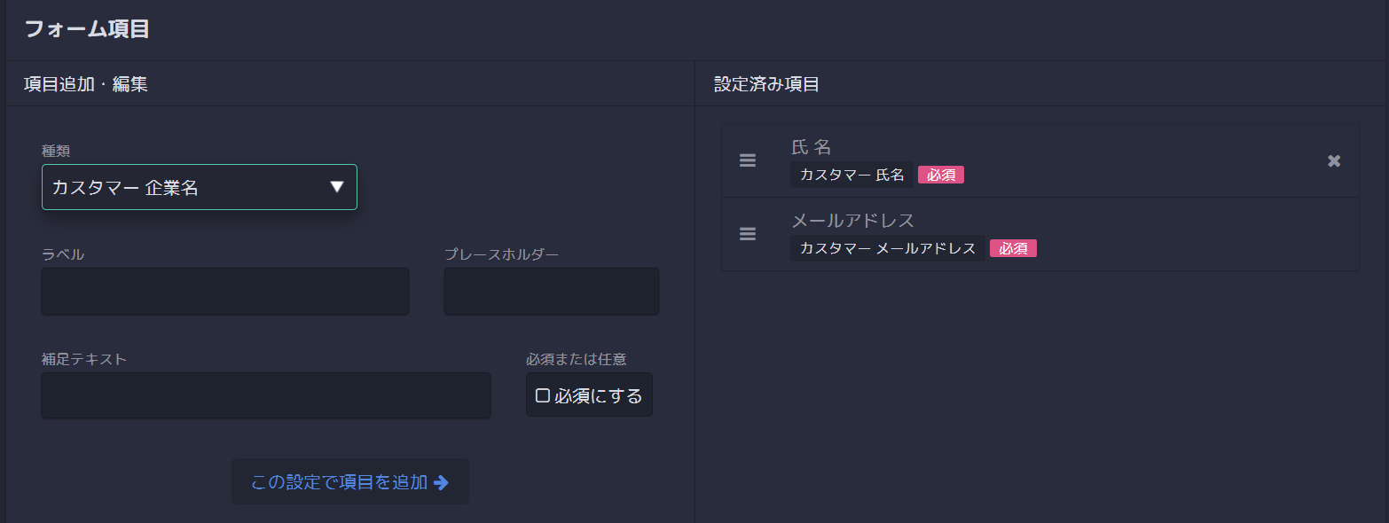Image resolution: width=1389 pixels, height=523 pixels.
Task: Focus the ラベル input field
Action: [225, 292]
